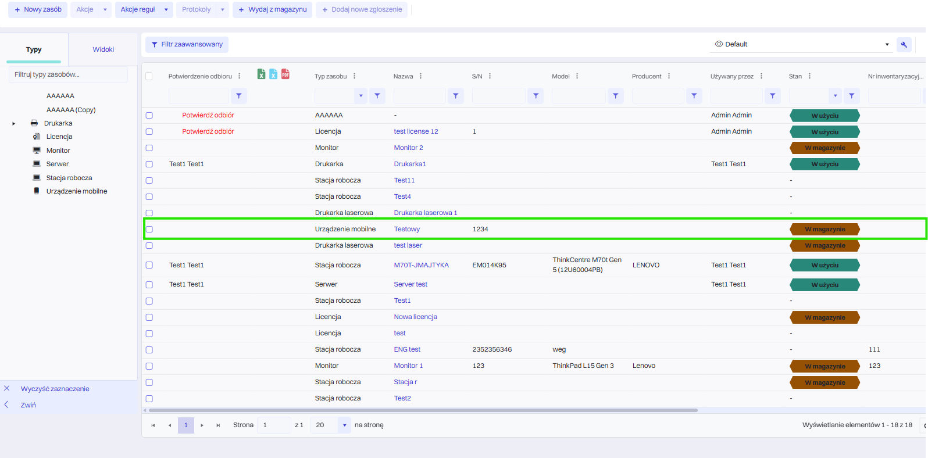Tick the select-all checkbox in table header
Screen dimensions: 928x458
tap(149, 76)
